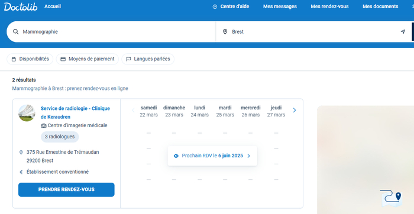Open Centre d'aide

point(235,7)
